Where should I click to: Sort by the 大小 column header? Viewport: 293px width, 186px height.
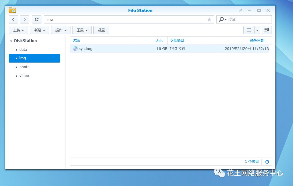coord(151,41)
